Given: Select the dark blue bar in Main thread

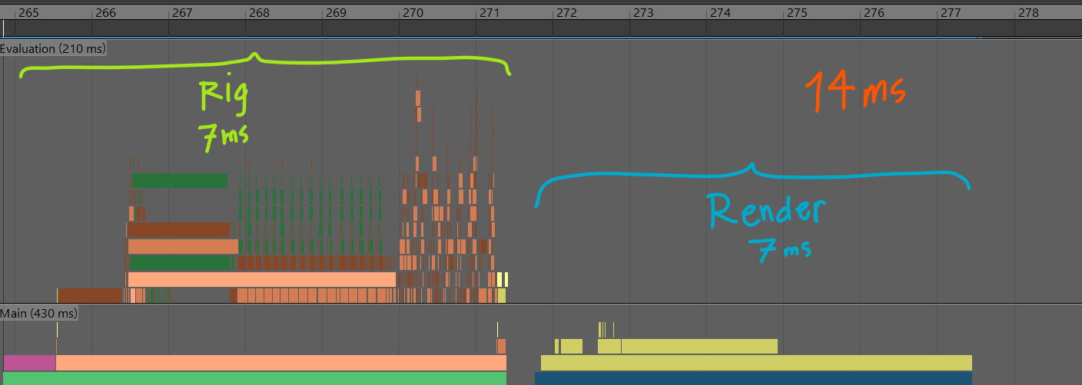Looking at the screenshot, I should [753, 379].
